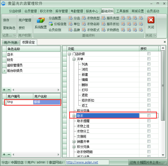Open 品牌 from the ribbon
The width and height of the screenshot is (168, 166).
(70, 30)
